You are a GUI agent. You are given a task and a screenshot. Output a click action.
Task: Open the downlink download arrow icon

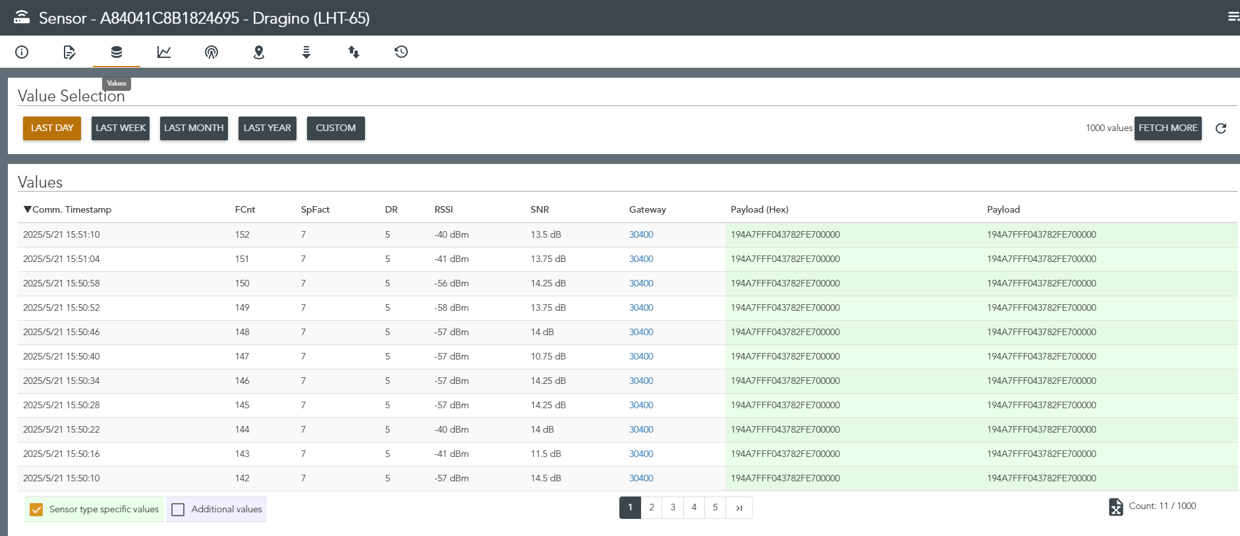tap(306, 52)
